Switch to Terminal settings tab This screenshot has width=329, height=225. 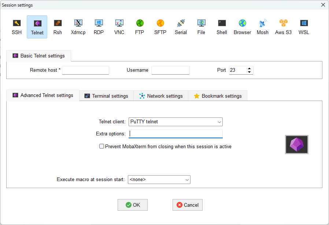[x=106, y=96]
